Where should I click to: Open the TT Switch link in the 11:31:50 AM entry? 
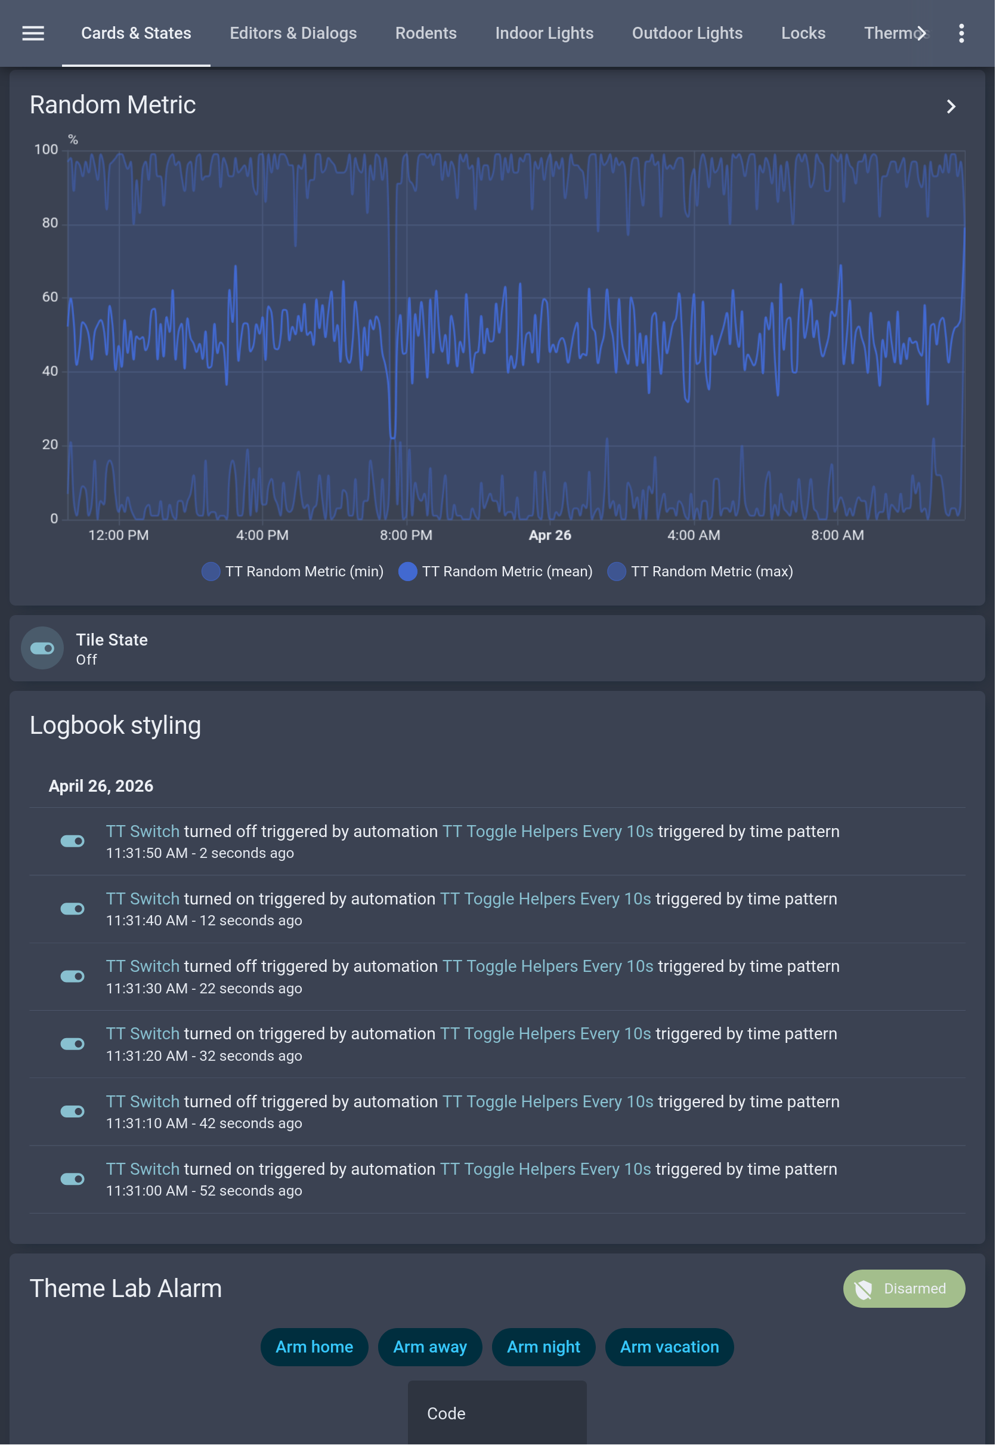pos(143,832)
